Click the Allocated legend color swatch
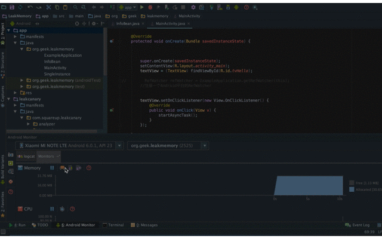Screen dimensions: 382x239 coord(352,189)
